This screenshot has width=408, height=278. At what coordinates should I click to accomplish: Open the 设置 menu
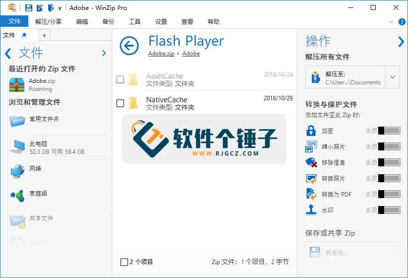click(x=161, y=21)
